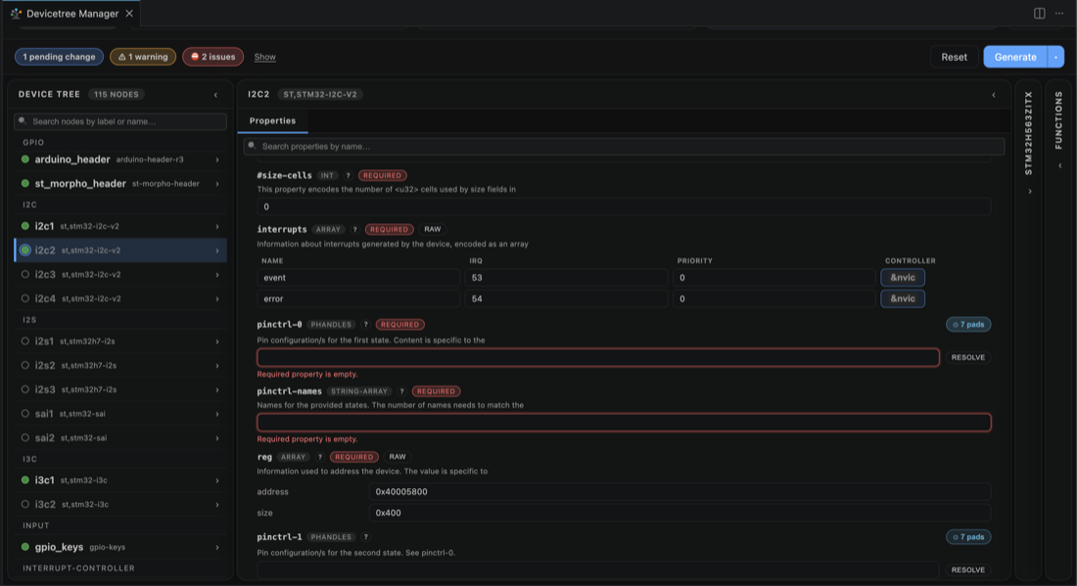Click help icon beside interrupts property

click(354, 229)
